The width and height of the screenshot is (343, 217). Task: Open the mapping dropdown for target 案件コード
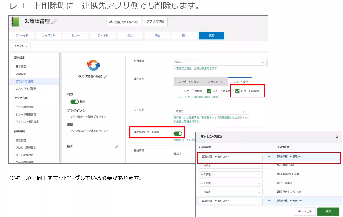coord(231,201)
